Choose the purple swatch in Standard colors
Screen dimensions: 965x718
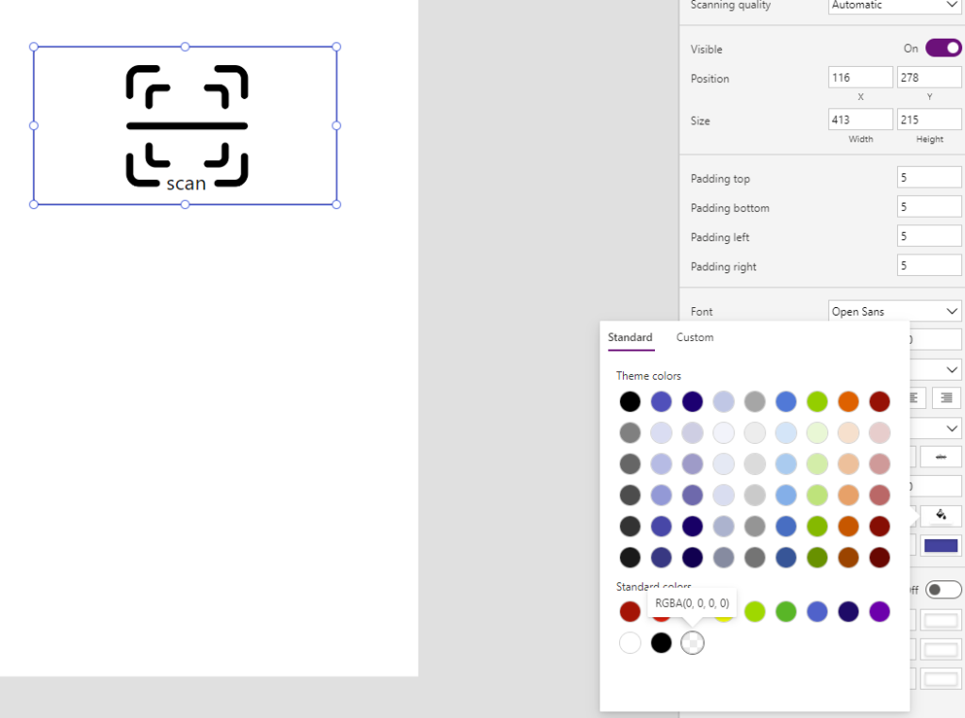(878, 612)
